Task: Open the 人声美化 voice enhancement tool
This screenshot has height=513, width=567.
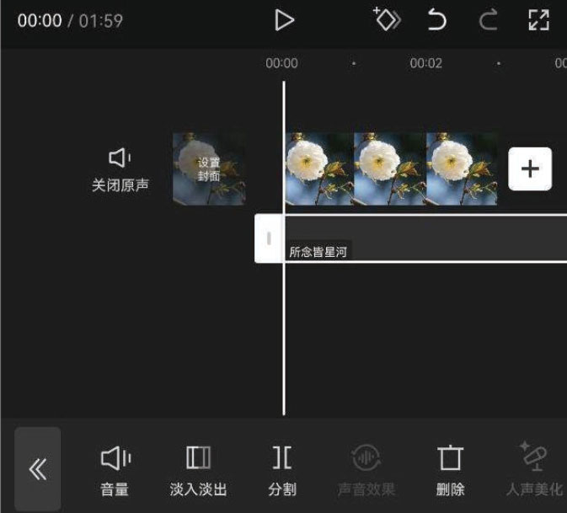Action: (534, 469)
